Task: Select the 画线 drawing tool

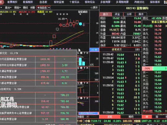Action: pyautogui.click(x=25, y=8)
